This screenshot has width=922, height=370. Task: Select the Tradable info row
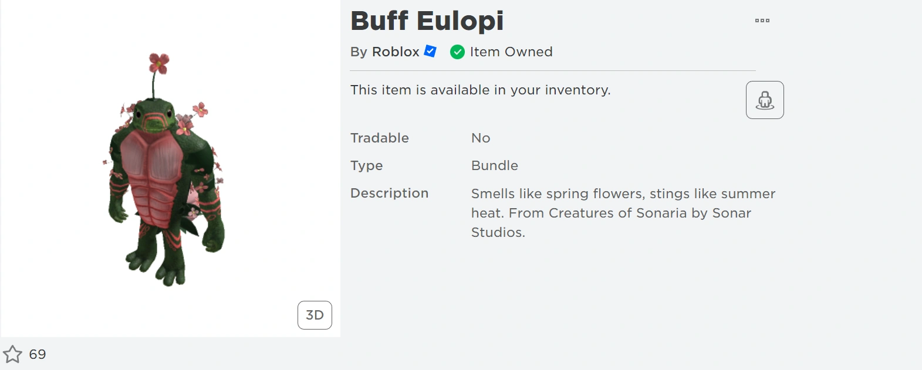pos(379,138)
